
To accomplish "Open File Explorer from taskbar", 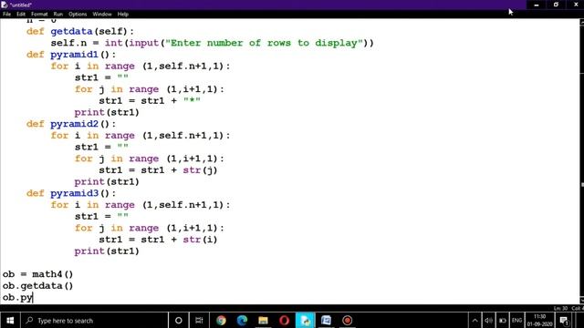I will (263, 320).
